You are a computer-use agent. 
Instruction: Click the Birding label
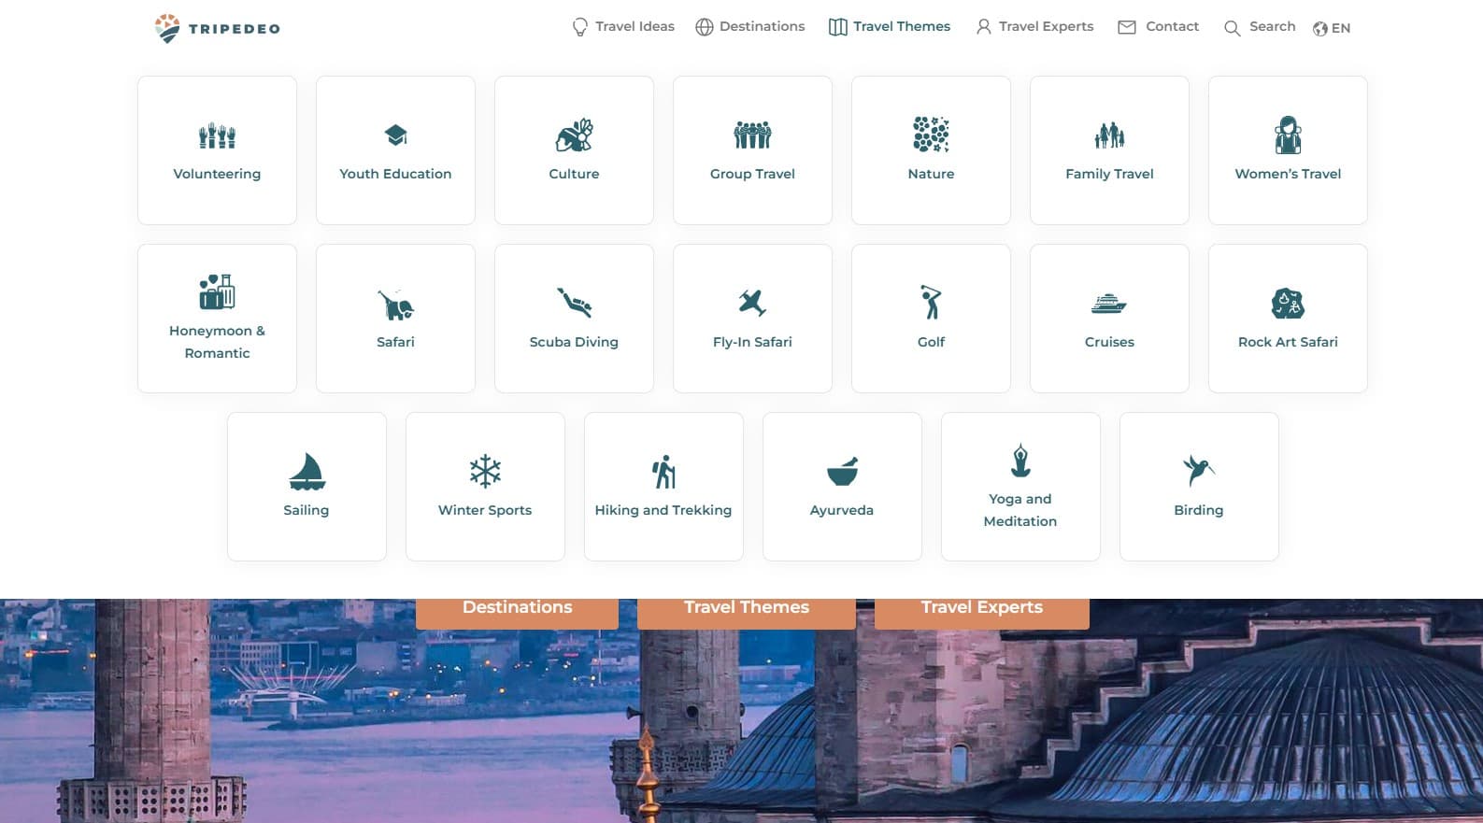(x=1199, y=510)
